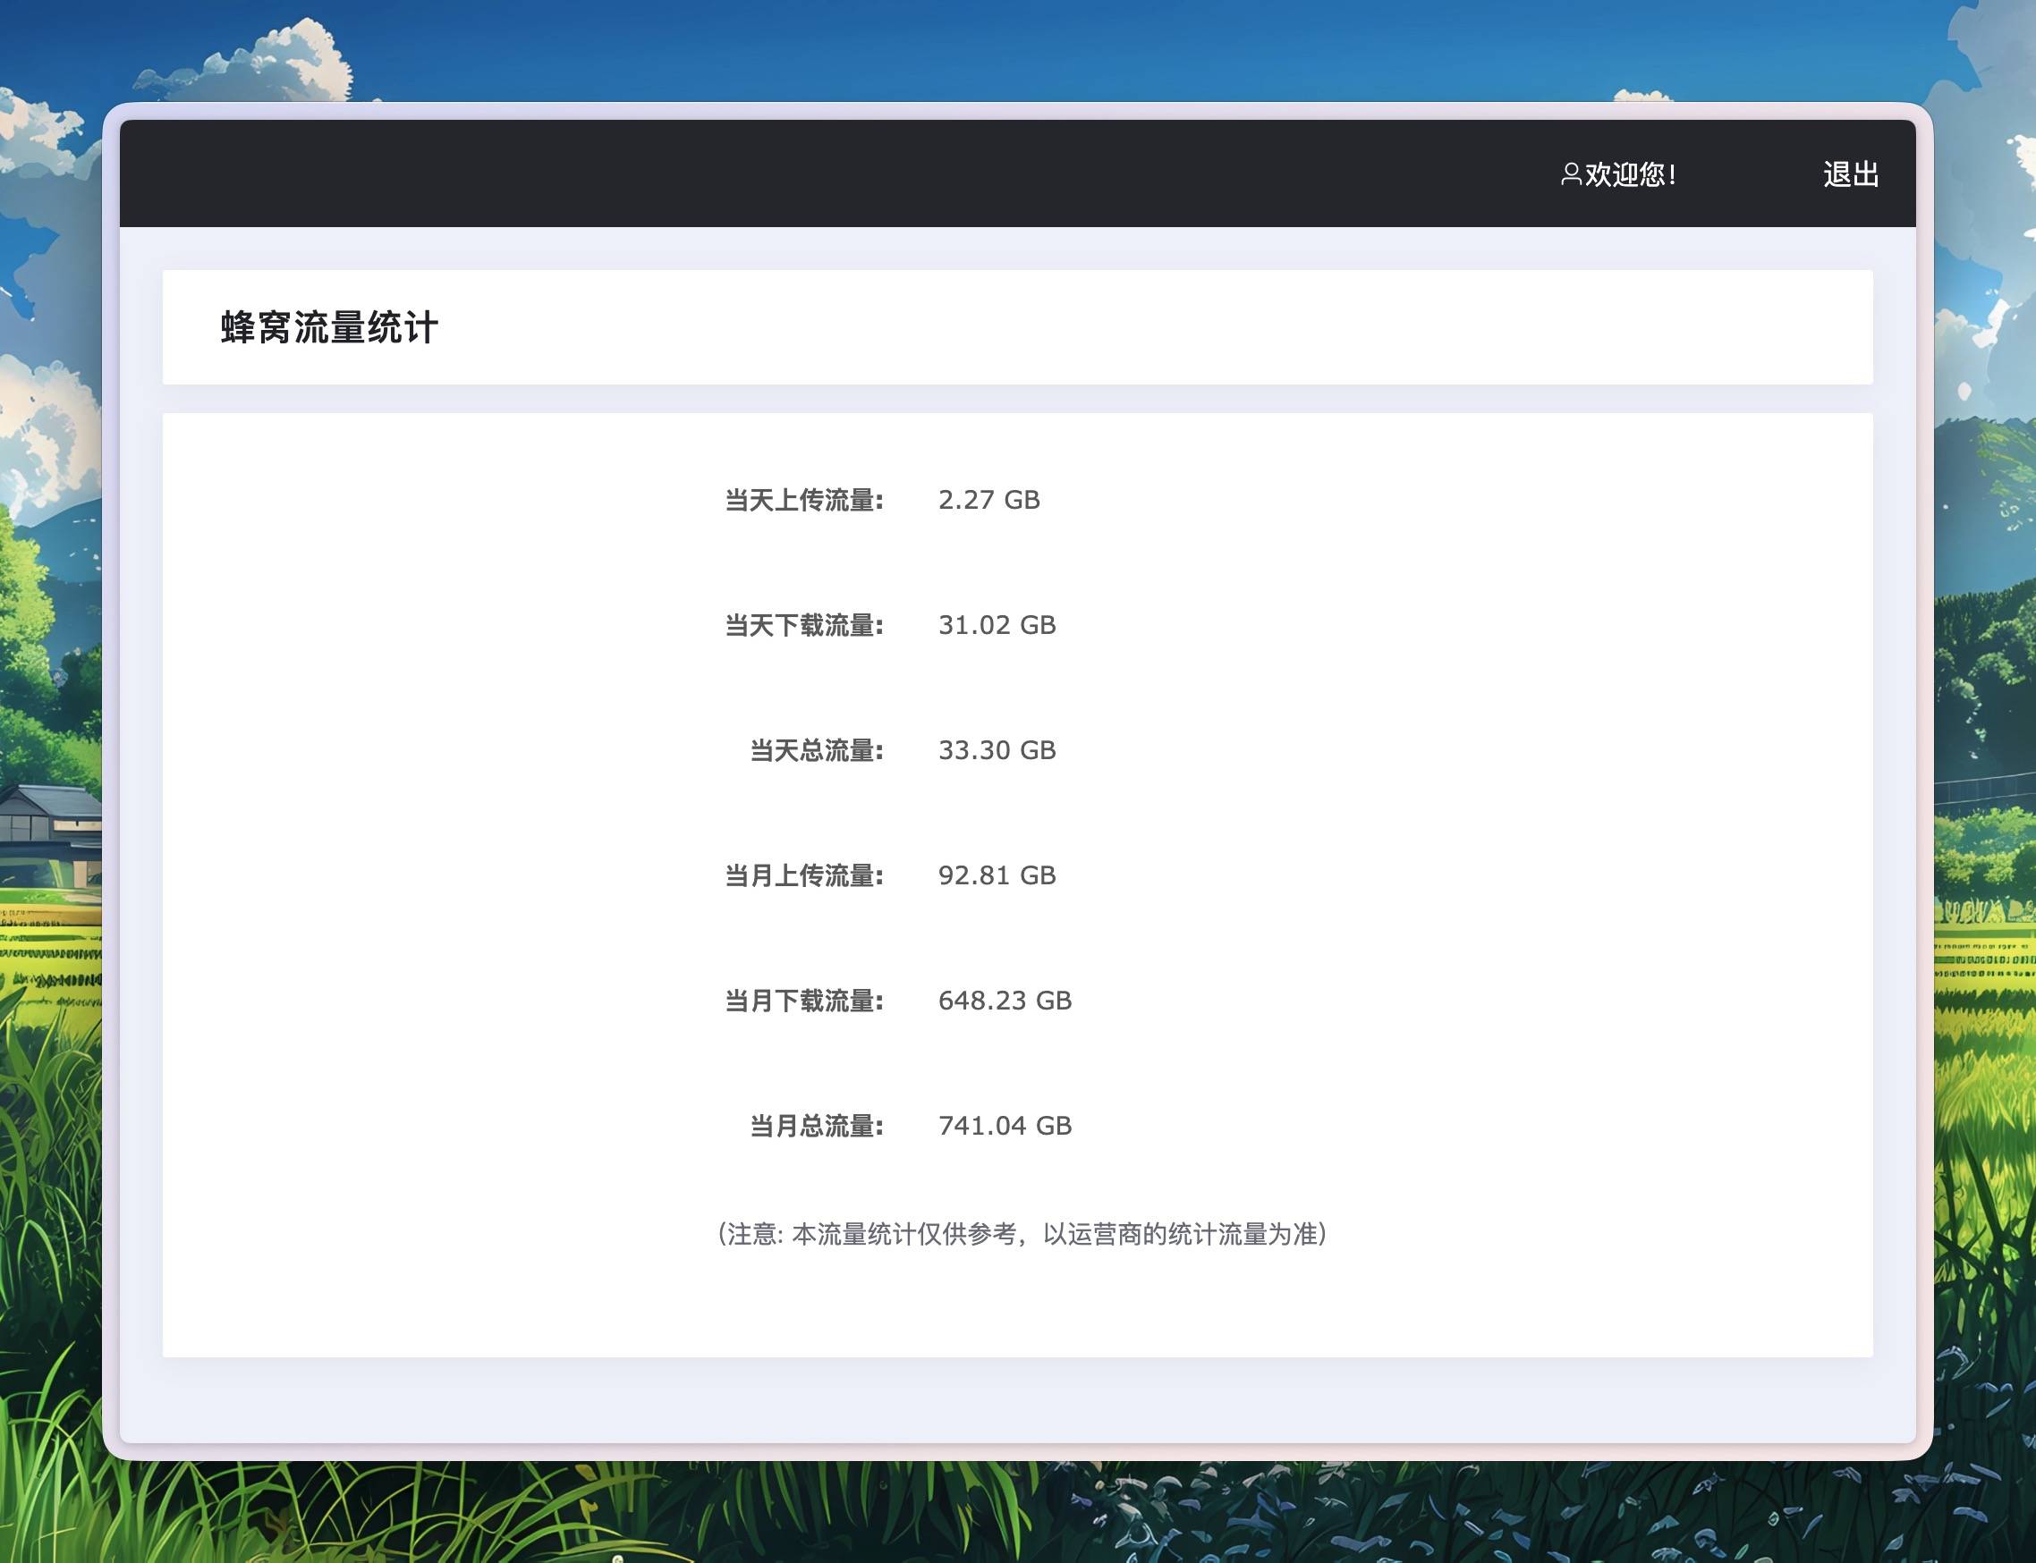Click the empty area beside the heading

[x=1116, y=327]
